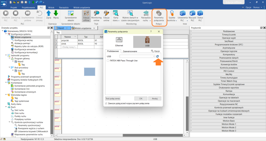Viewport: 266px width, 141px height.
Task: Open the Projektowanie ribbon tab
Action: tap(28, 8)
